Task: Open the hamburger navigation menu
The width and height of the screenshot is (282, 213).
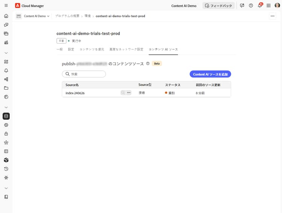Action: pos(6,6)
